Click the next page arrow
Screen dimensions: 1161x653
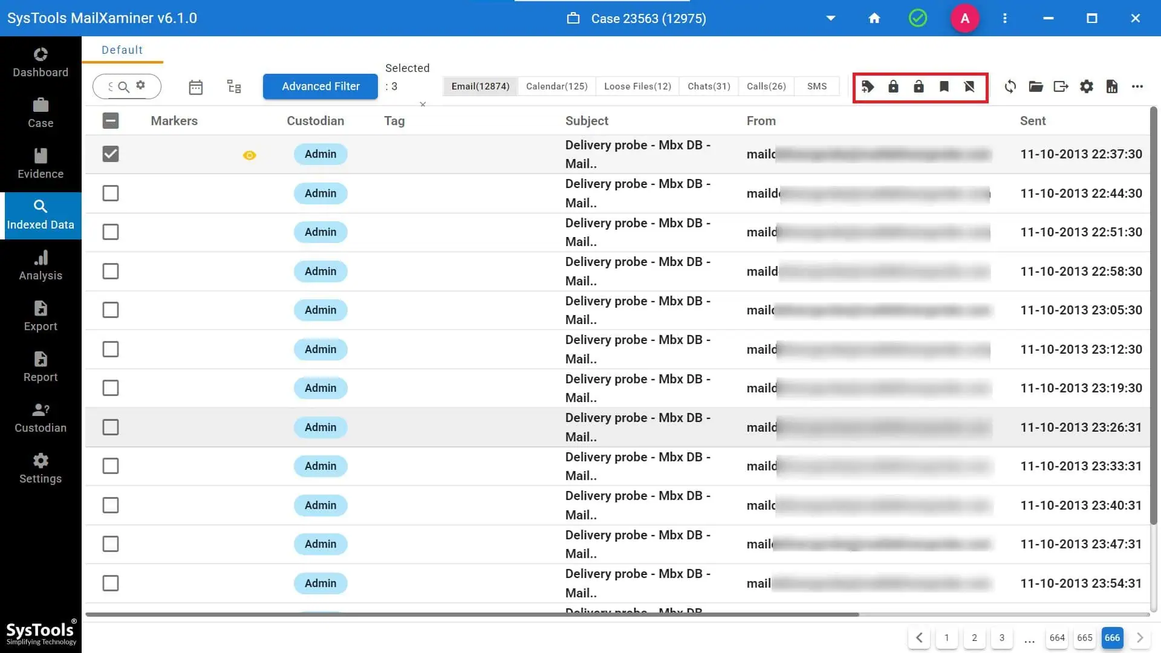point(1140,637)
